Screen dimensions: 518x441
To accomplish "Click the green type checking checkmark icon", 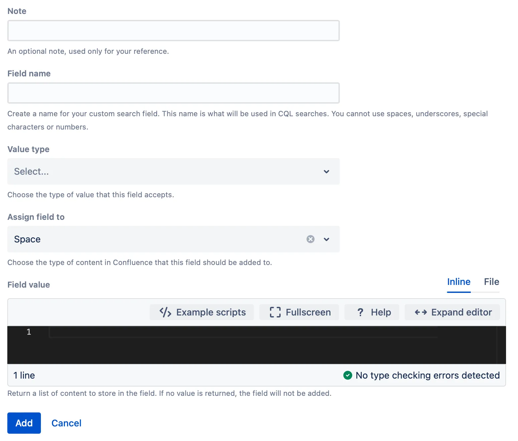I will [x=348, y=375].
